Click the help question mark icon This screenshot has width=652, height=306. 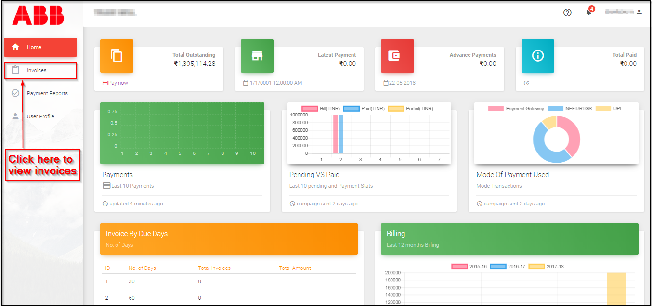click(567, 13)
